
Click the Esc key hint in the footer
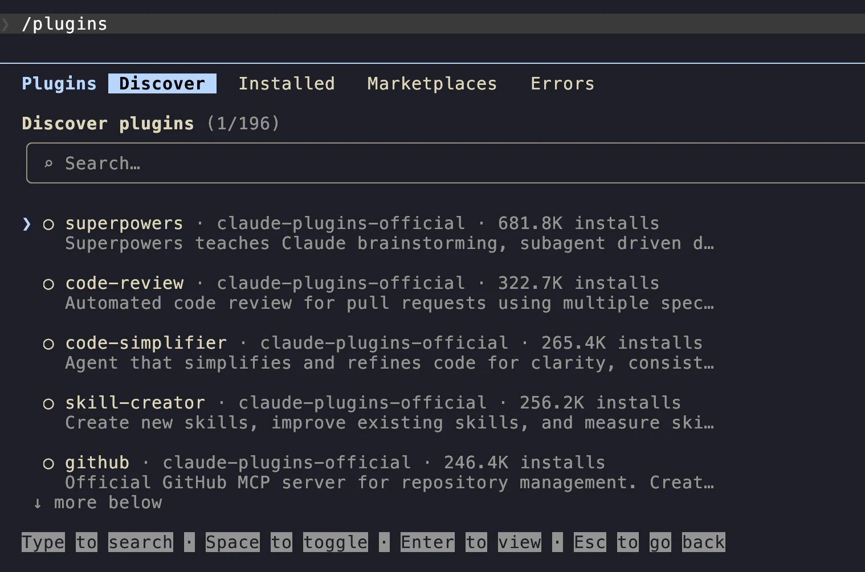[590, 542]
